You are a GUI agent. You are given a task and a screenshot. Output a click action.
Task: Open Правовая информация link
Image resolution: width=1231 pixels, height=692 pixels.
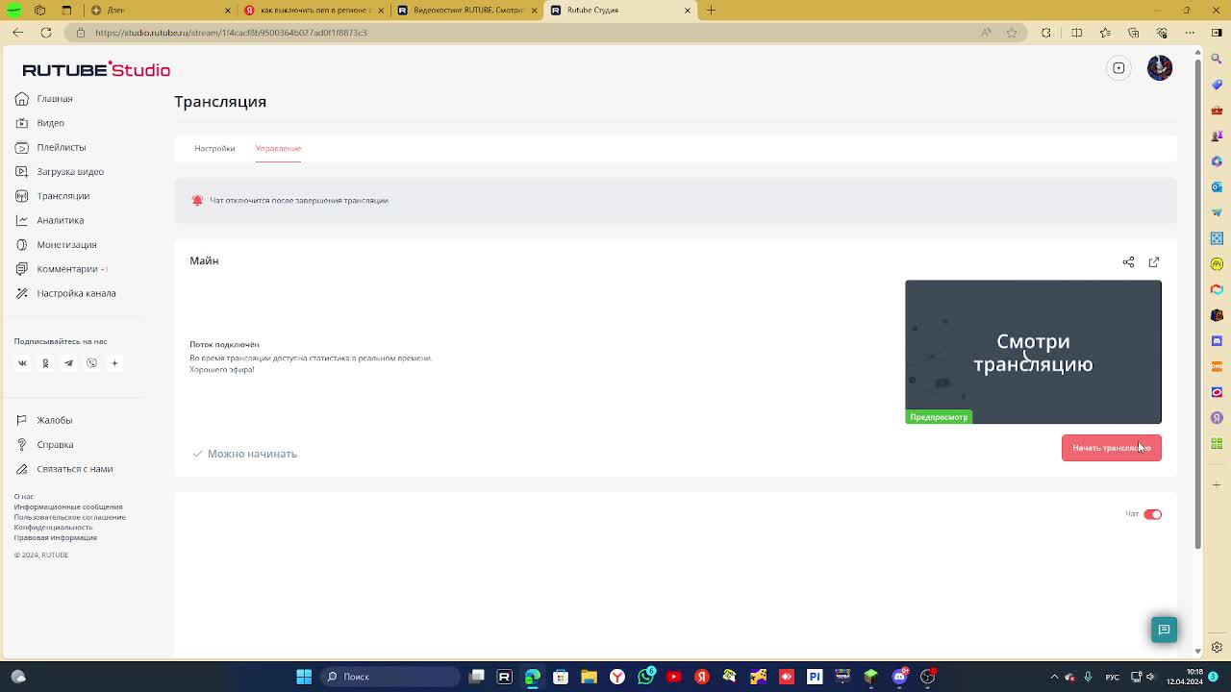point(56,537)
